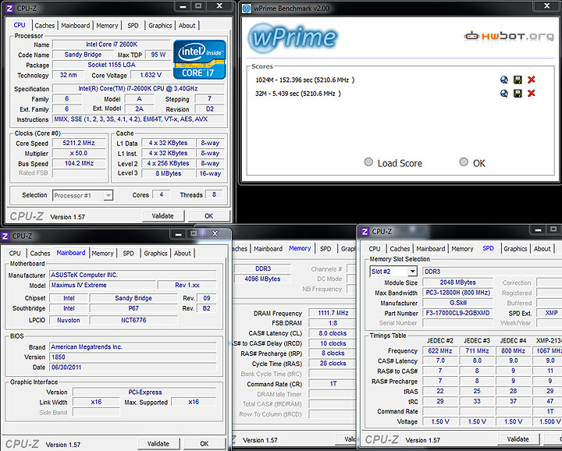The height and width of the screenshot is (451, 562).
Task: Click the wPrime title bar icon
Action: pos(247,9)
